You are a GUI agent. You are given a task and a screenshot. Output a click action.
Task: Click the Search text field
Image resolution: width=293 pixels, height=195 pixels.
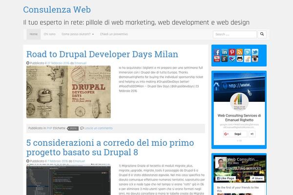235,34
